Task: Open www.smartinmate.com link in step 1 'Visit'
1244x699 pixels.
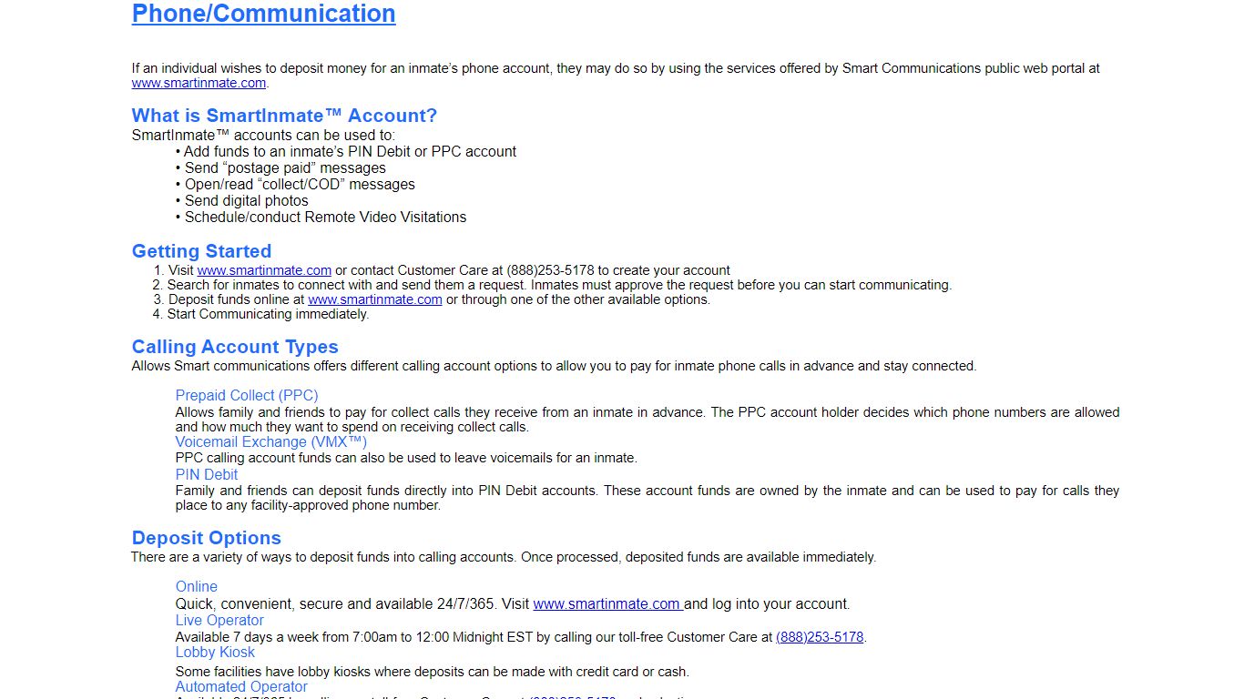Action: tap(264, 270)
